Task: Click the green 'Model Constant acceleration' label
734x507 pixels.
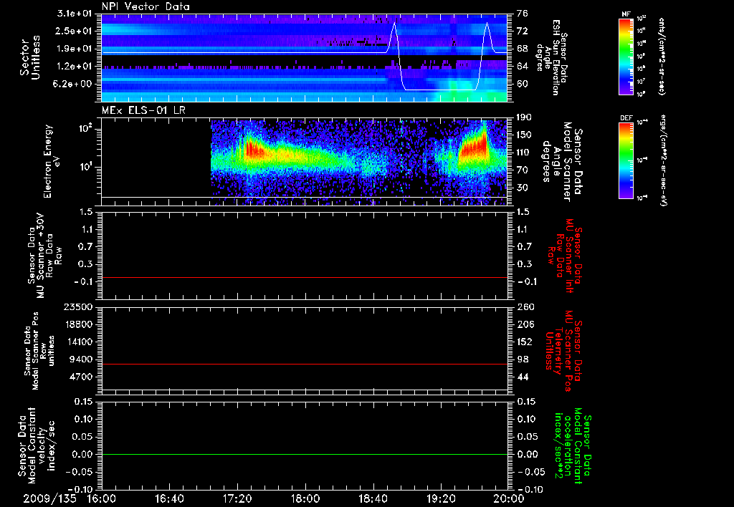Action: 573,446
